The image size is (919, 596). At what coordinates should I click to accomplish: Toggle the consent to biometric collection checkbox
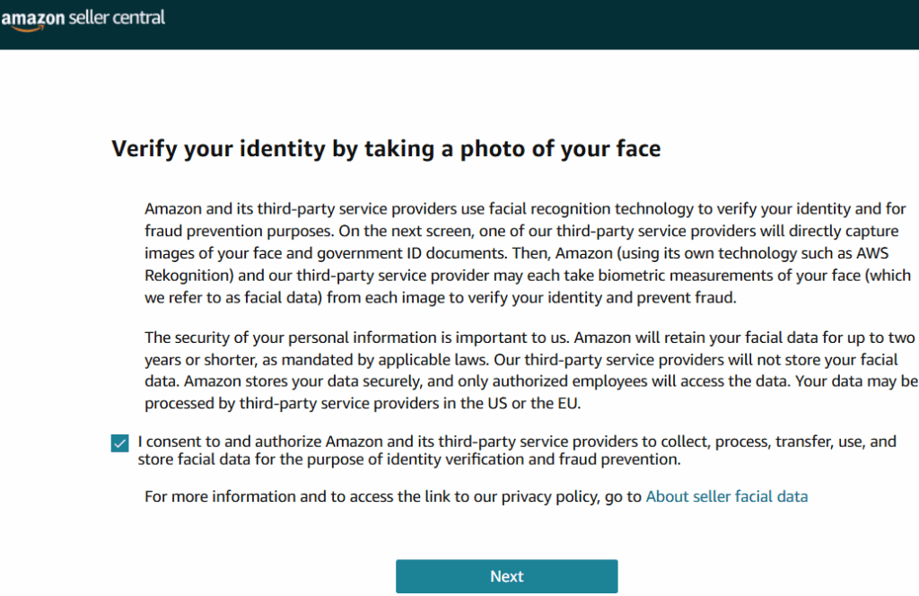[119, 443]
